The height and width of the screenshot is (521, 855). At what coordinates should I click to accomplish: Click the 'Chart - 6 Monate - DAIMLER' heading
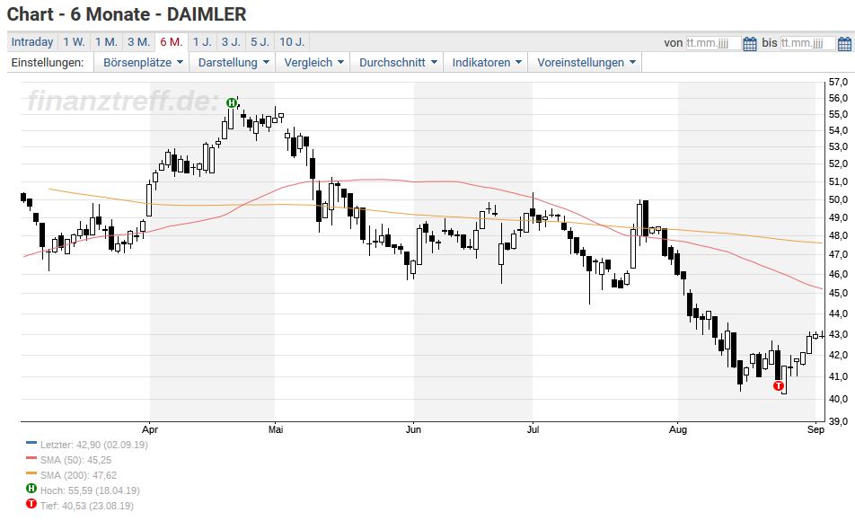tap(127, 14)
